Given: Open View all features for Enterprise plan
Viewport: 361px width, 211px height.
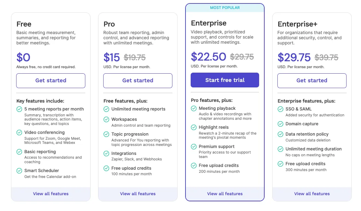Looking at the screenshot, I should pos(225,194).
